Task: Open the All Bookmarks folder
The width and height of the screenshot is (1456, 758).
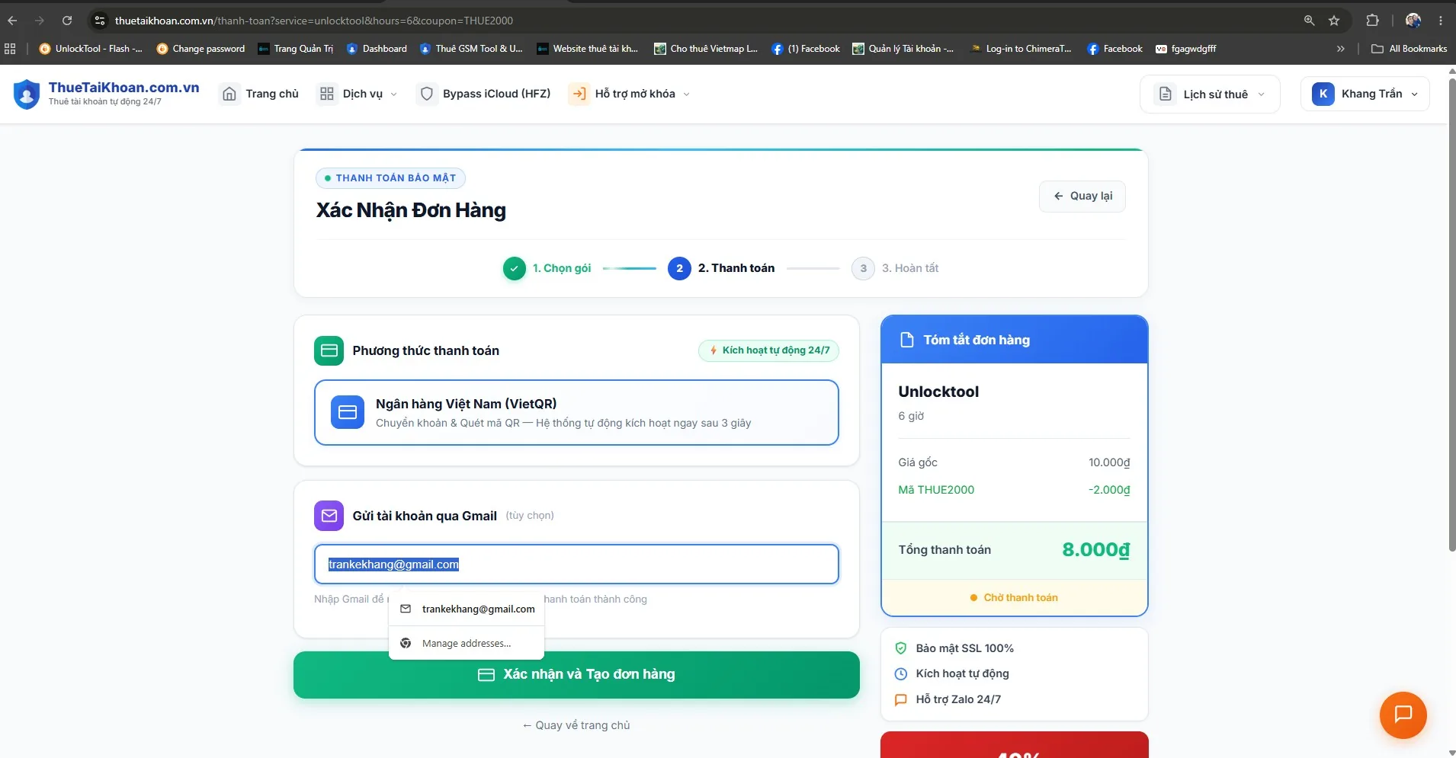Action: [x=1409, y=49]
